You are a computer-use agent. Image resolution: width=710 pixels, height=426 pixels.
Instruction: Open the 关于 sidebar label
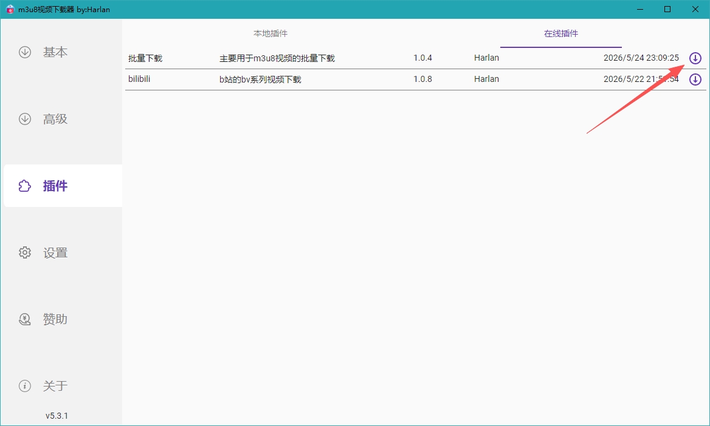[x=55, y=386]
